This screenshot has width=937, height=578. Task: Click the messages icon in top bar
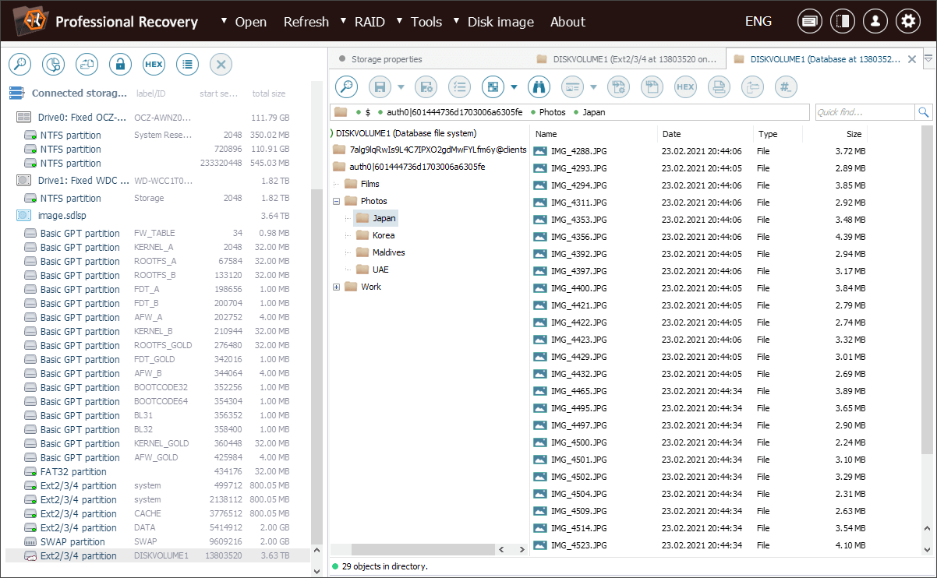coord(809,22)
